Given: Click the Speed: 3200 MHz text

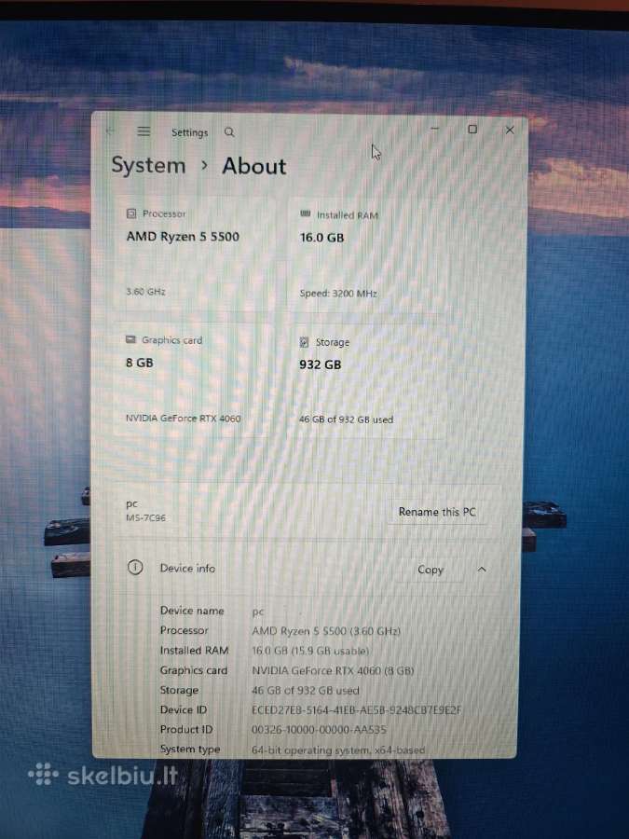Looking at the screenshot, I should [x=338, y=294].
